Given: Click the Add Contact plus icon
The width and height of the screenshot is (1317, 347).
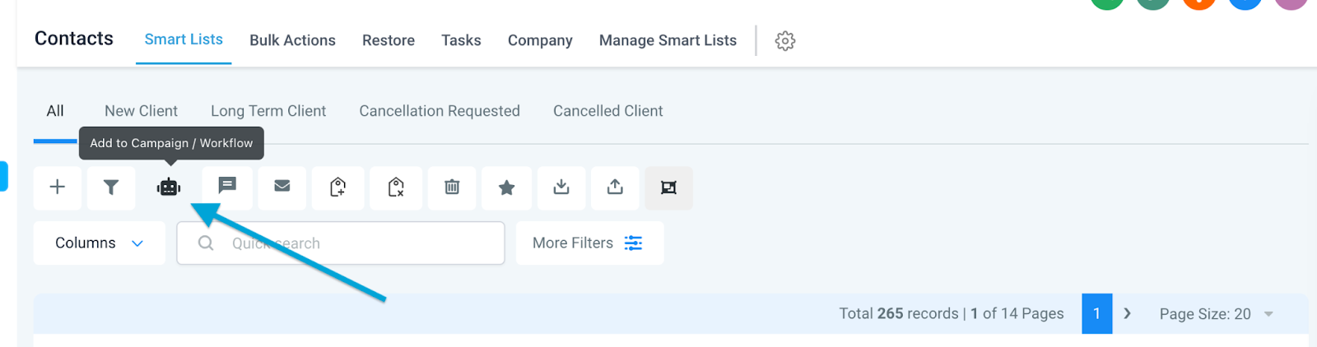Looking at the screenshot, I should pyautogui.click(x=58, y=187).
